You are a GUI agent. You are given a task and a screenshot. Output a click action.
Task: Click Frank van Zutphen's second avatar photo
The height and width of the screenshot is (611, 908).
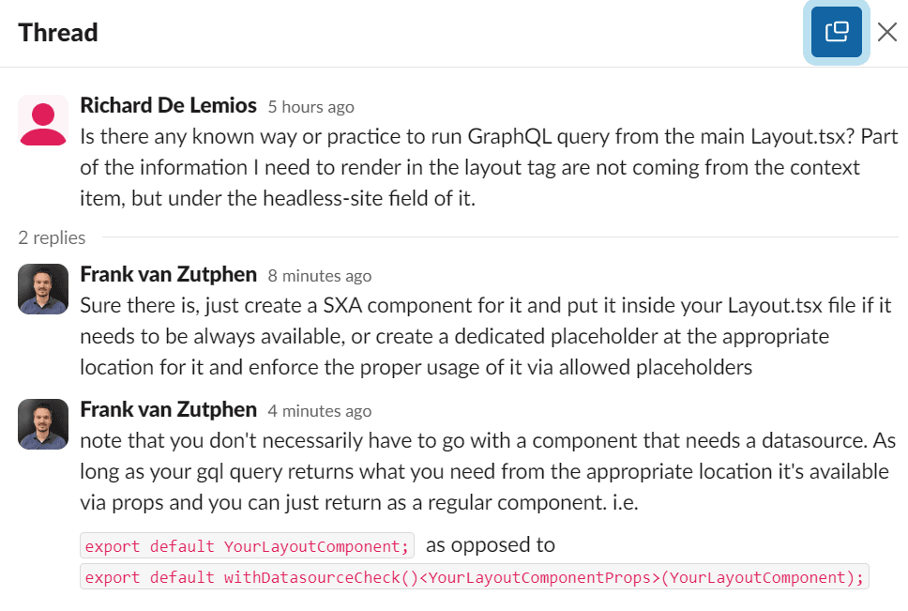pos(43,424)
